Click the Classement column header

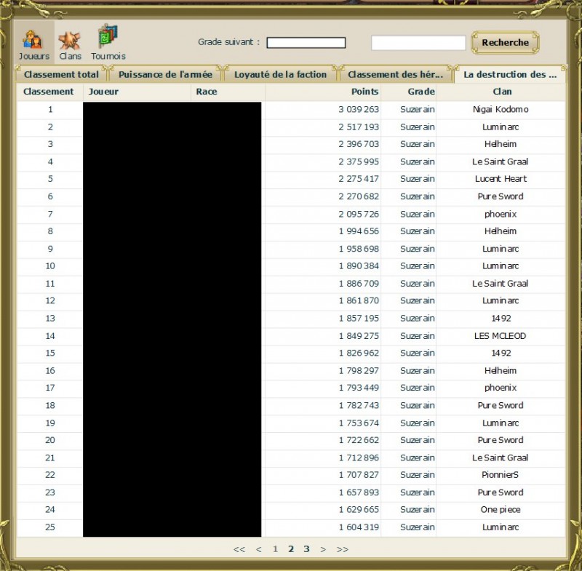tap(48, 92)
